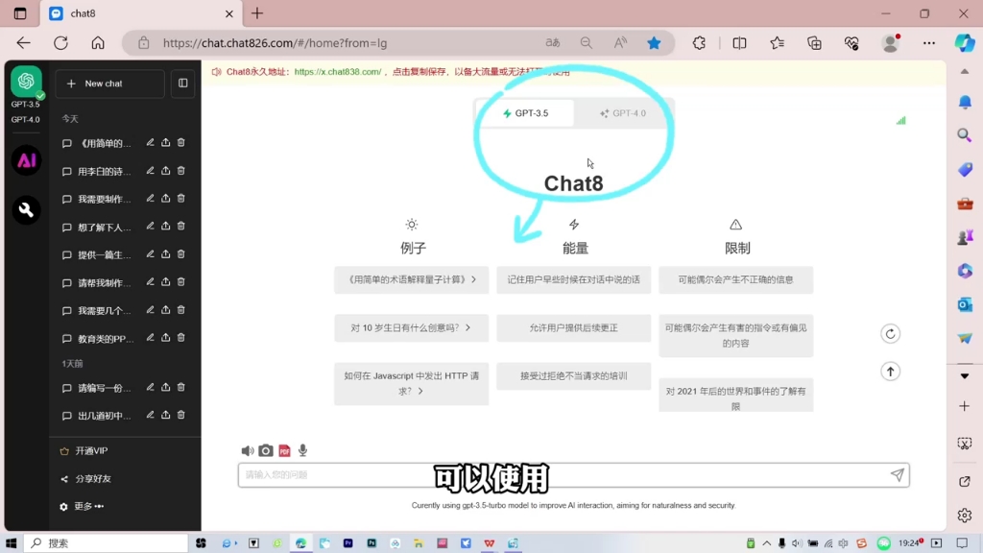Screen dimensions: 983x553
Task: Select the GPT-3.5 model tab
Action: click(x=525, y=113)
